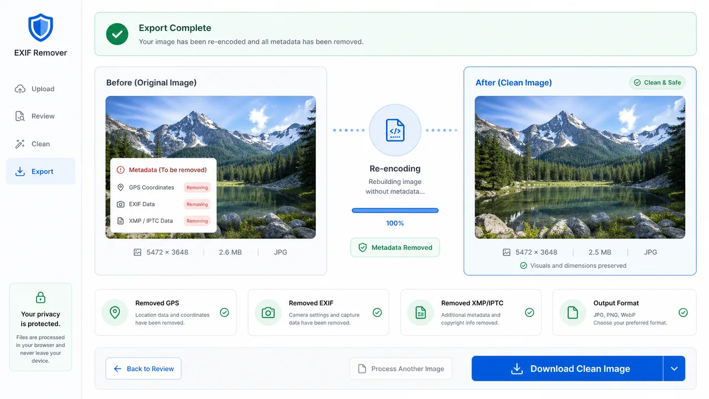The width and height of the screenshot is (709, 399).
Task: Select the Clean sidebar step
Action: click(40, 144)
